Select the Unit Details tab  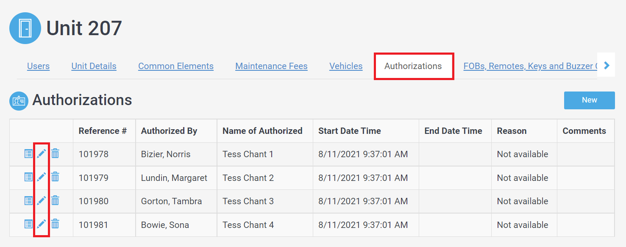[x=94, y=66]
